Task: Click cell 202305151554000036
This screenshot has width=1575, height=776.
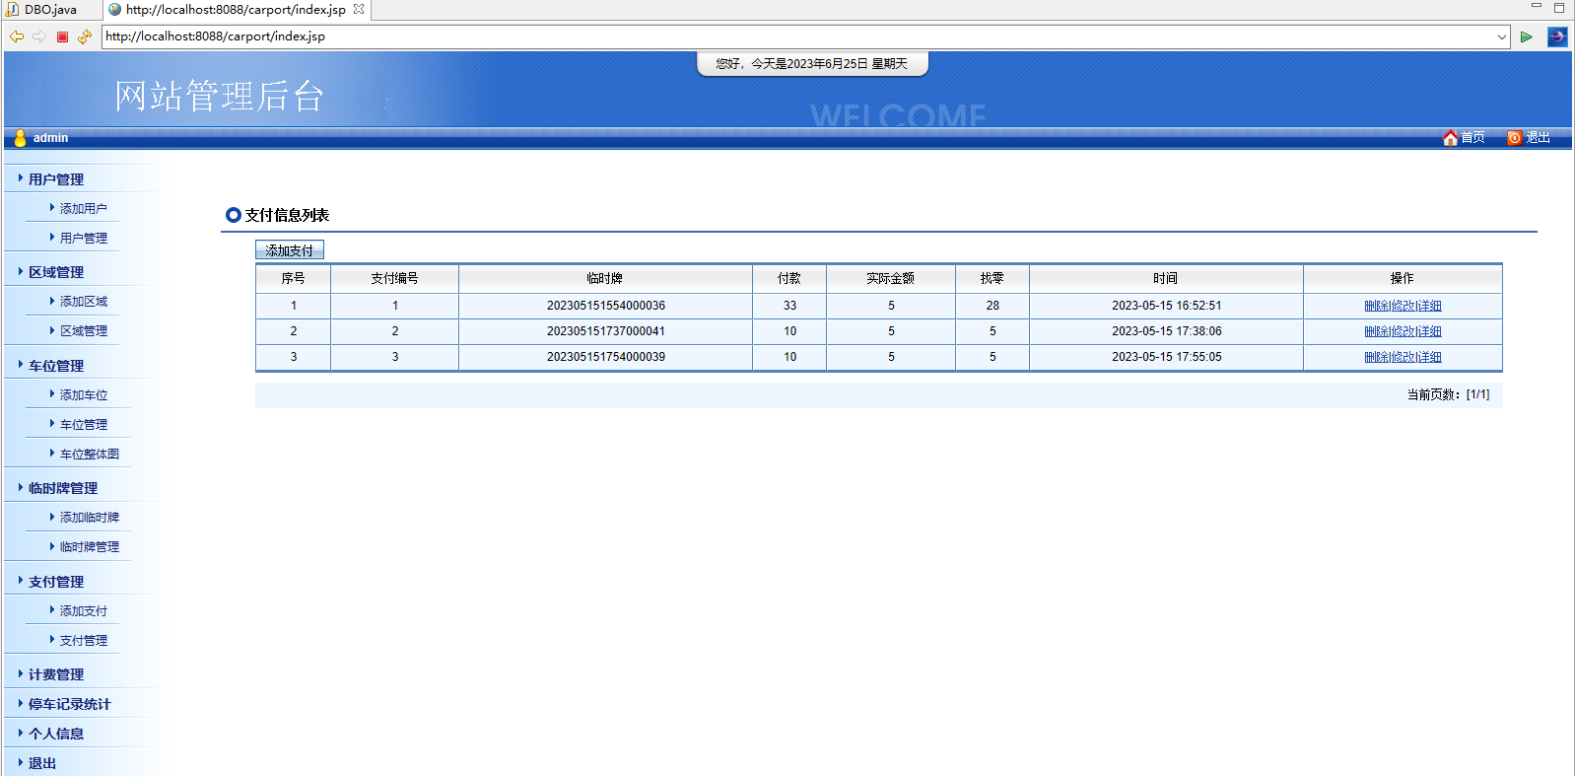Action: tap(605, 306)
